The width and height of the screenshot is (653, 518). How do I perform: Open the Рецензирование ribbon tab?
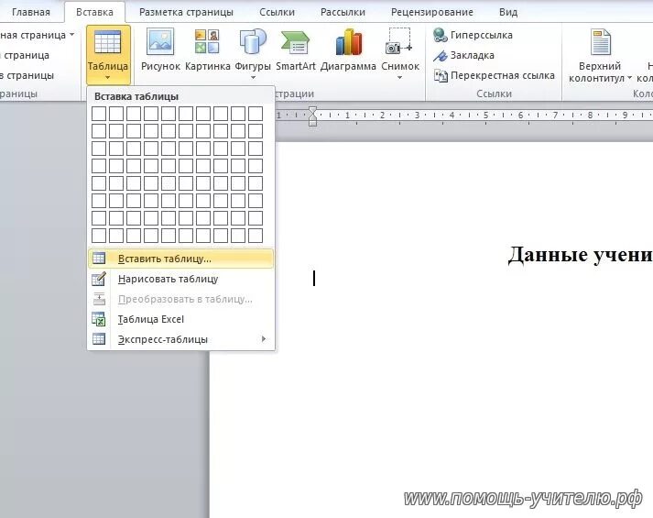(432, 12)
